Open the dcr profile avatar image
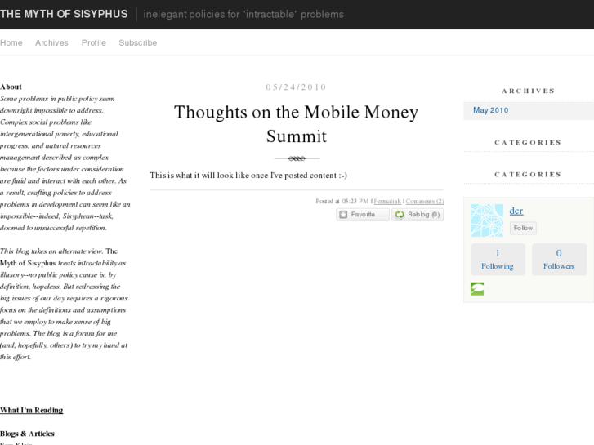Viewport: 594px width, 445px height. [487, 220]
